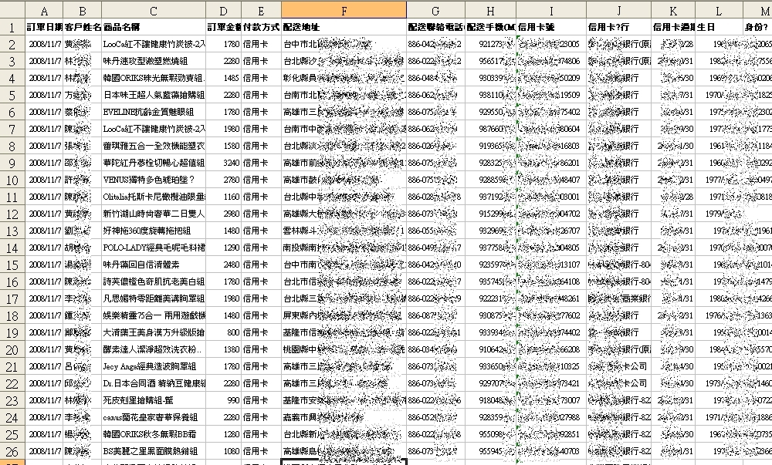
Task: Select product cell '味丹速攻型激塑燃燒組'
Action: 154,61
